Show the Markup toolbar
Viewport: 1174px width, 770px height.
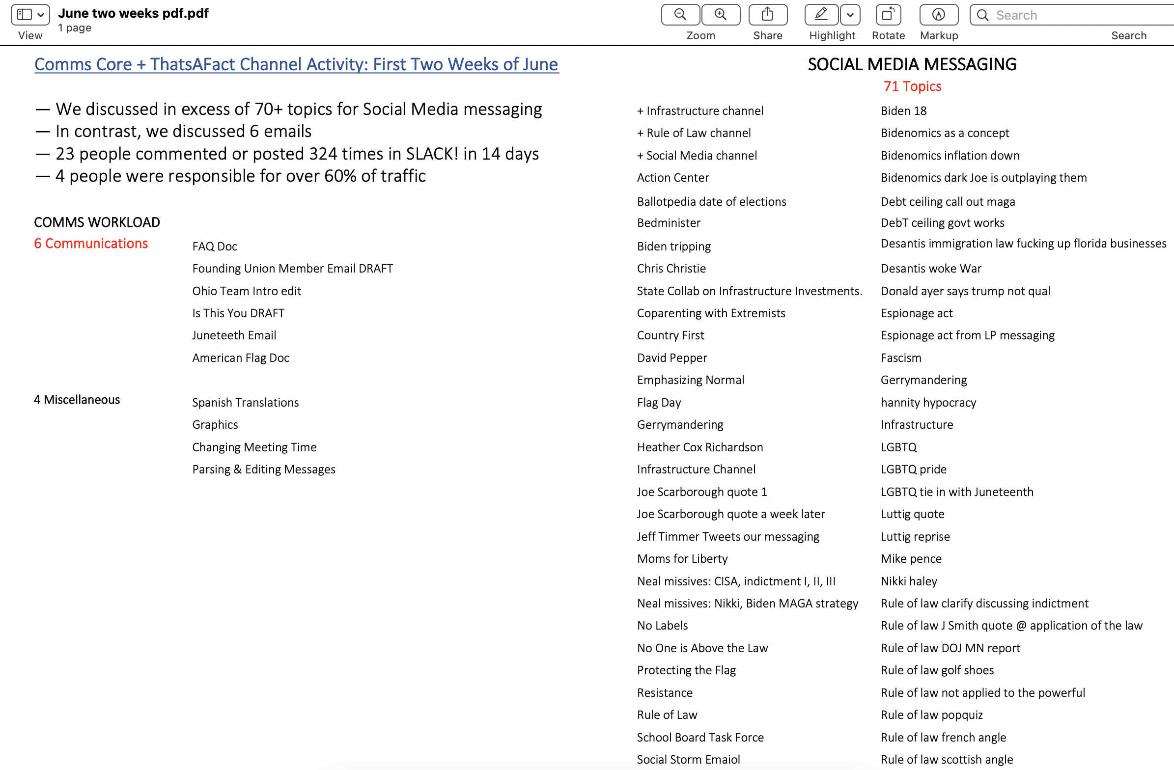(938, 15)
